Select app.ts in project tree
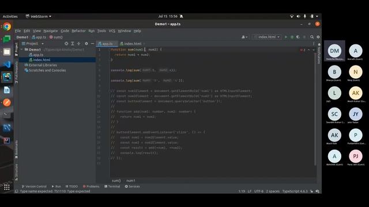Viewport: 369px width, 207px height. [x=38, y=55]
